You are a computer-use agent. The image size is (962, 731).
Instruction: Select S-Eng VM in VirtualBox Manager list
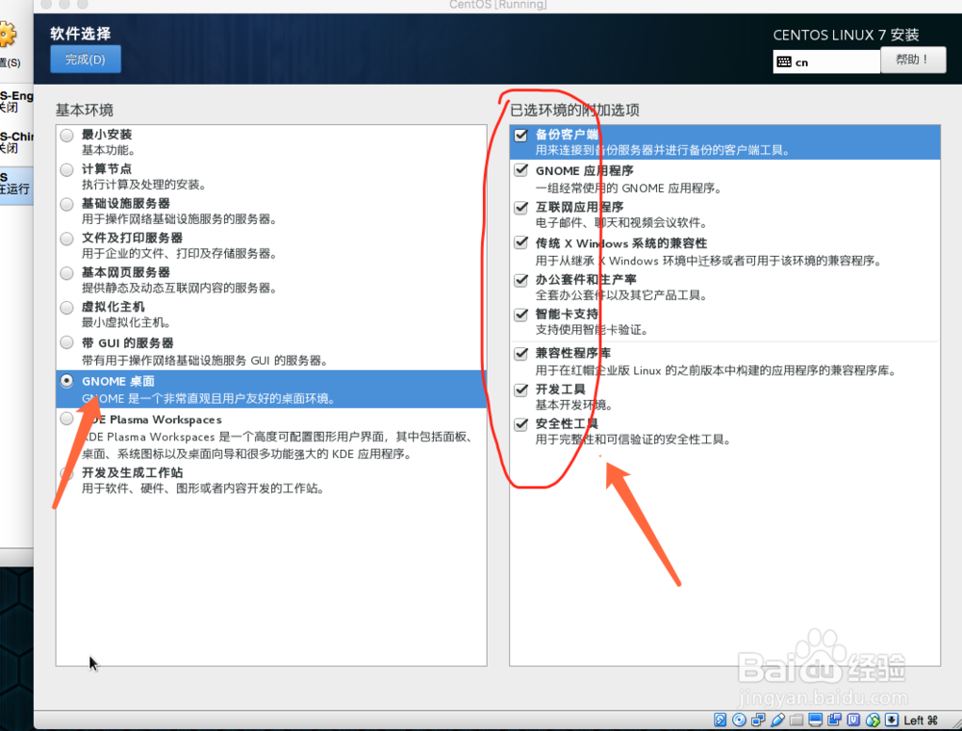click(16, 102)
